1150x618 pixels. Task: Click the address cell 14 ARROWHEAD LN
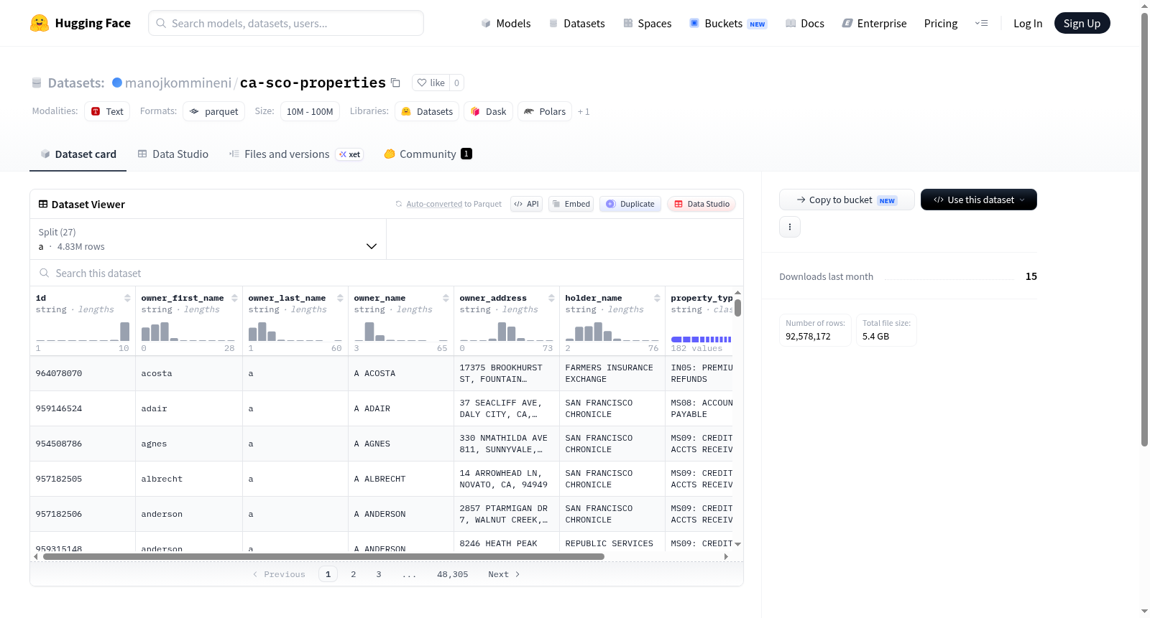tap(507, 479)
